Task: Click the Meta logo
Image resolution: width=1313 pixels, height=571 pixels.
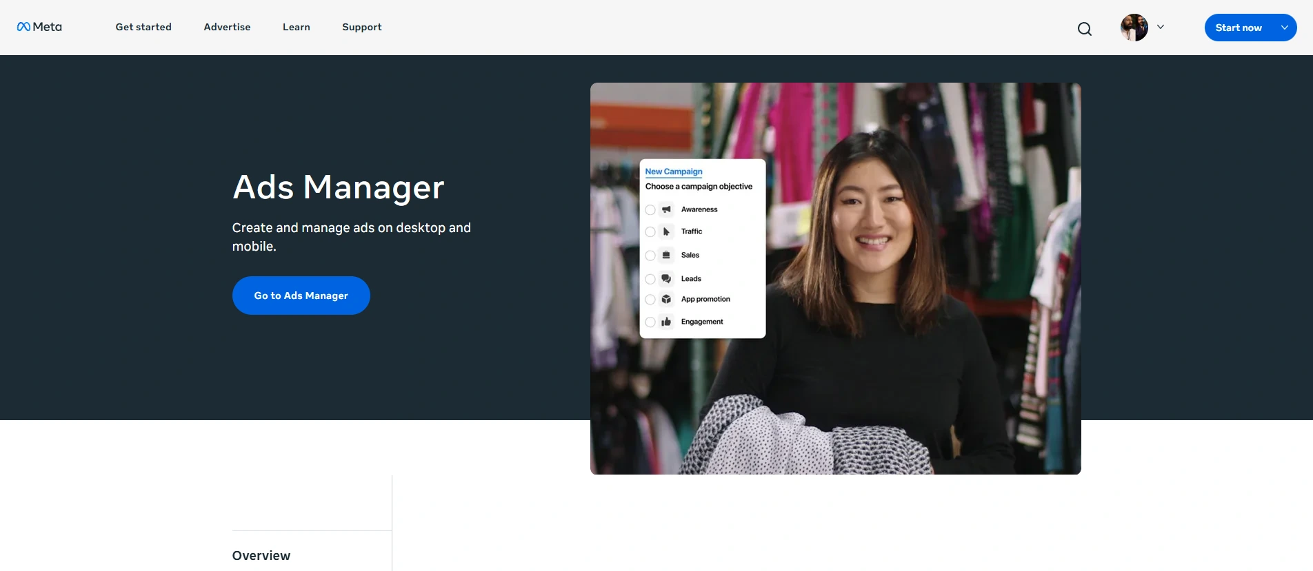Action: pyautogui.click(x=39, y=27)
